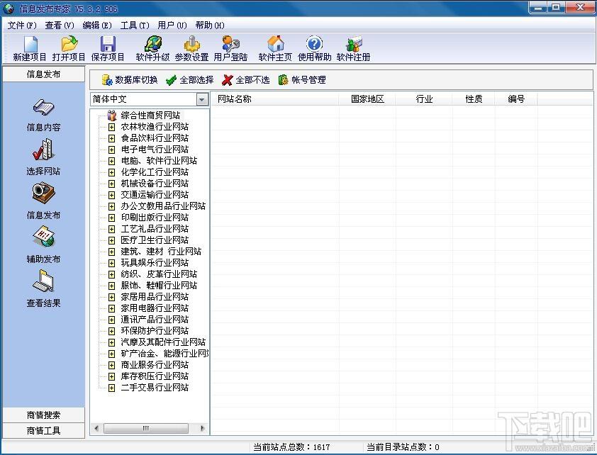Open the 文件(F) menu

click(x=22, y=26)
